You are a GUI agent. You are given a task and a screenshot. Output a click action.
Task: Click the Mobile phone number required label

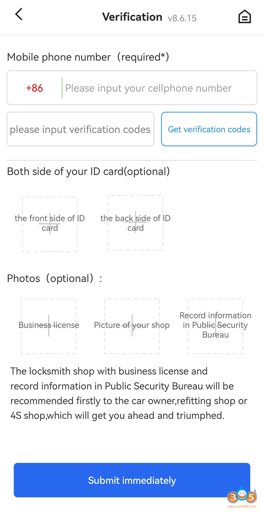pos(88,57)
